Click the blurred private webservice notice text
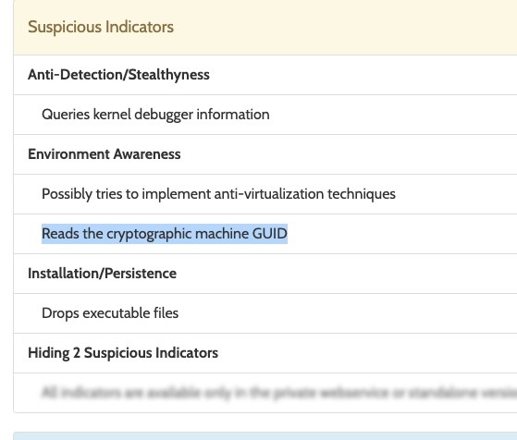This screenshot has height=440, width=517. coord(279,393)
